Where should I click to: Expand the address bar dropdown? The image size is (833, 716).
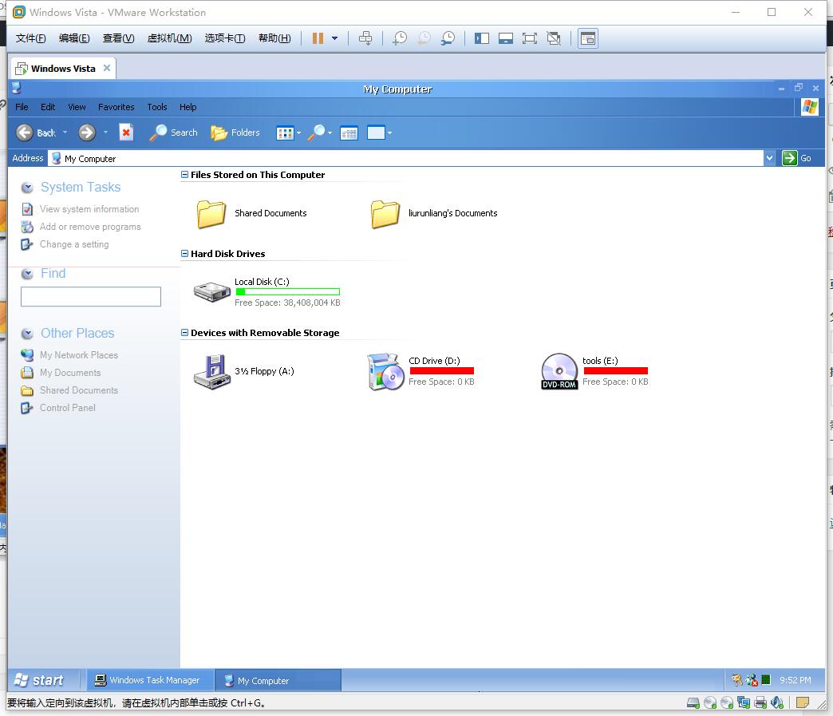pyautogui.click(x=769, y=158)
